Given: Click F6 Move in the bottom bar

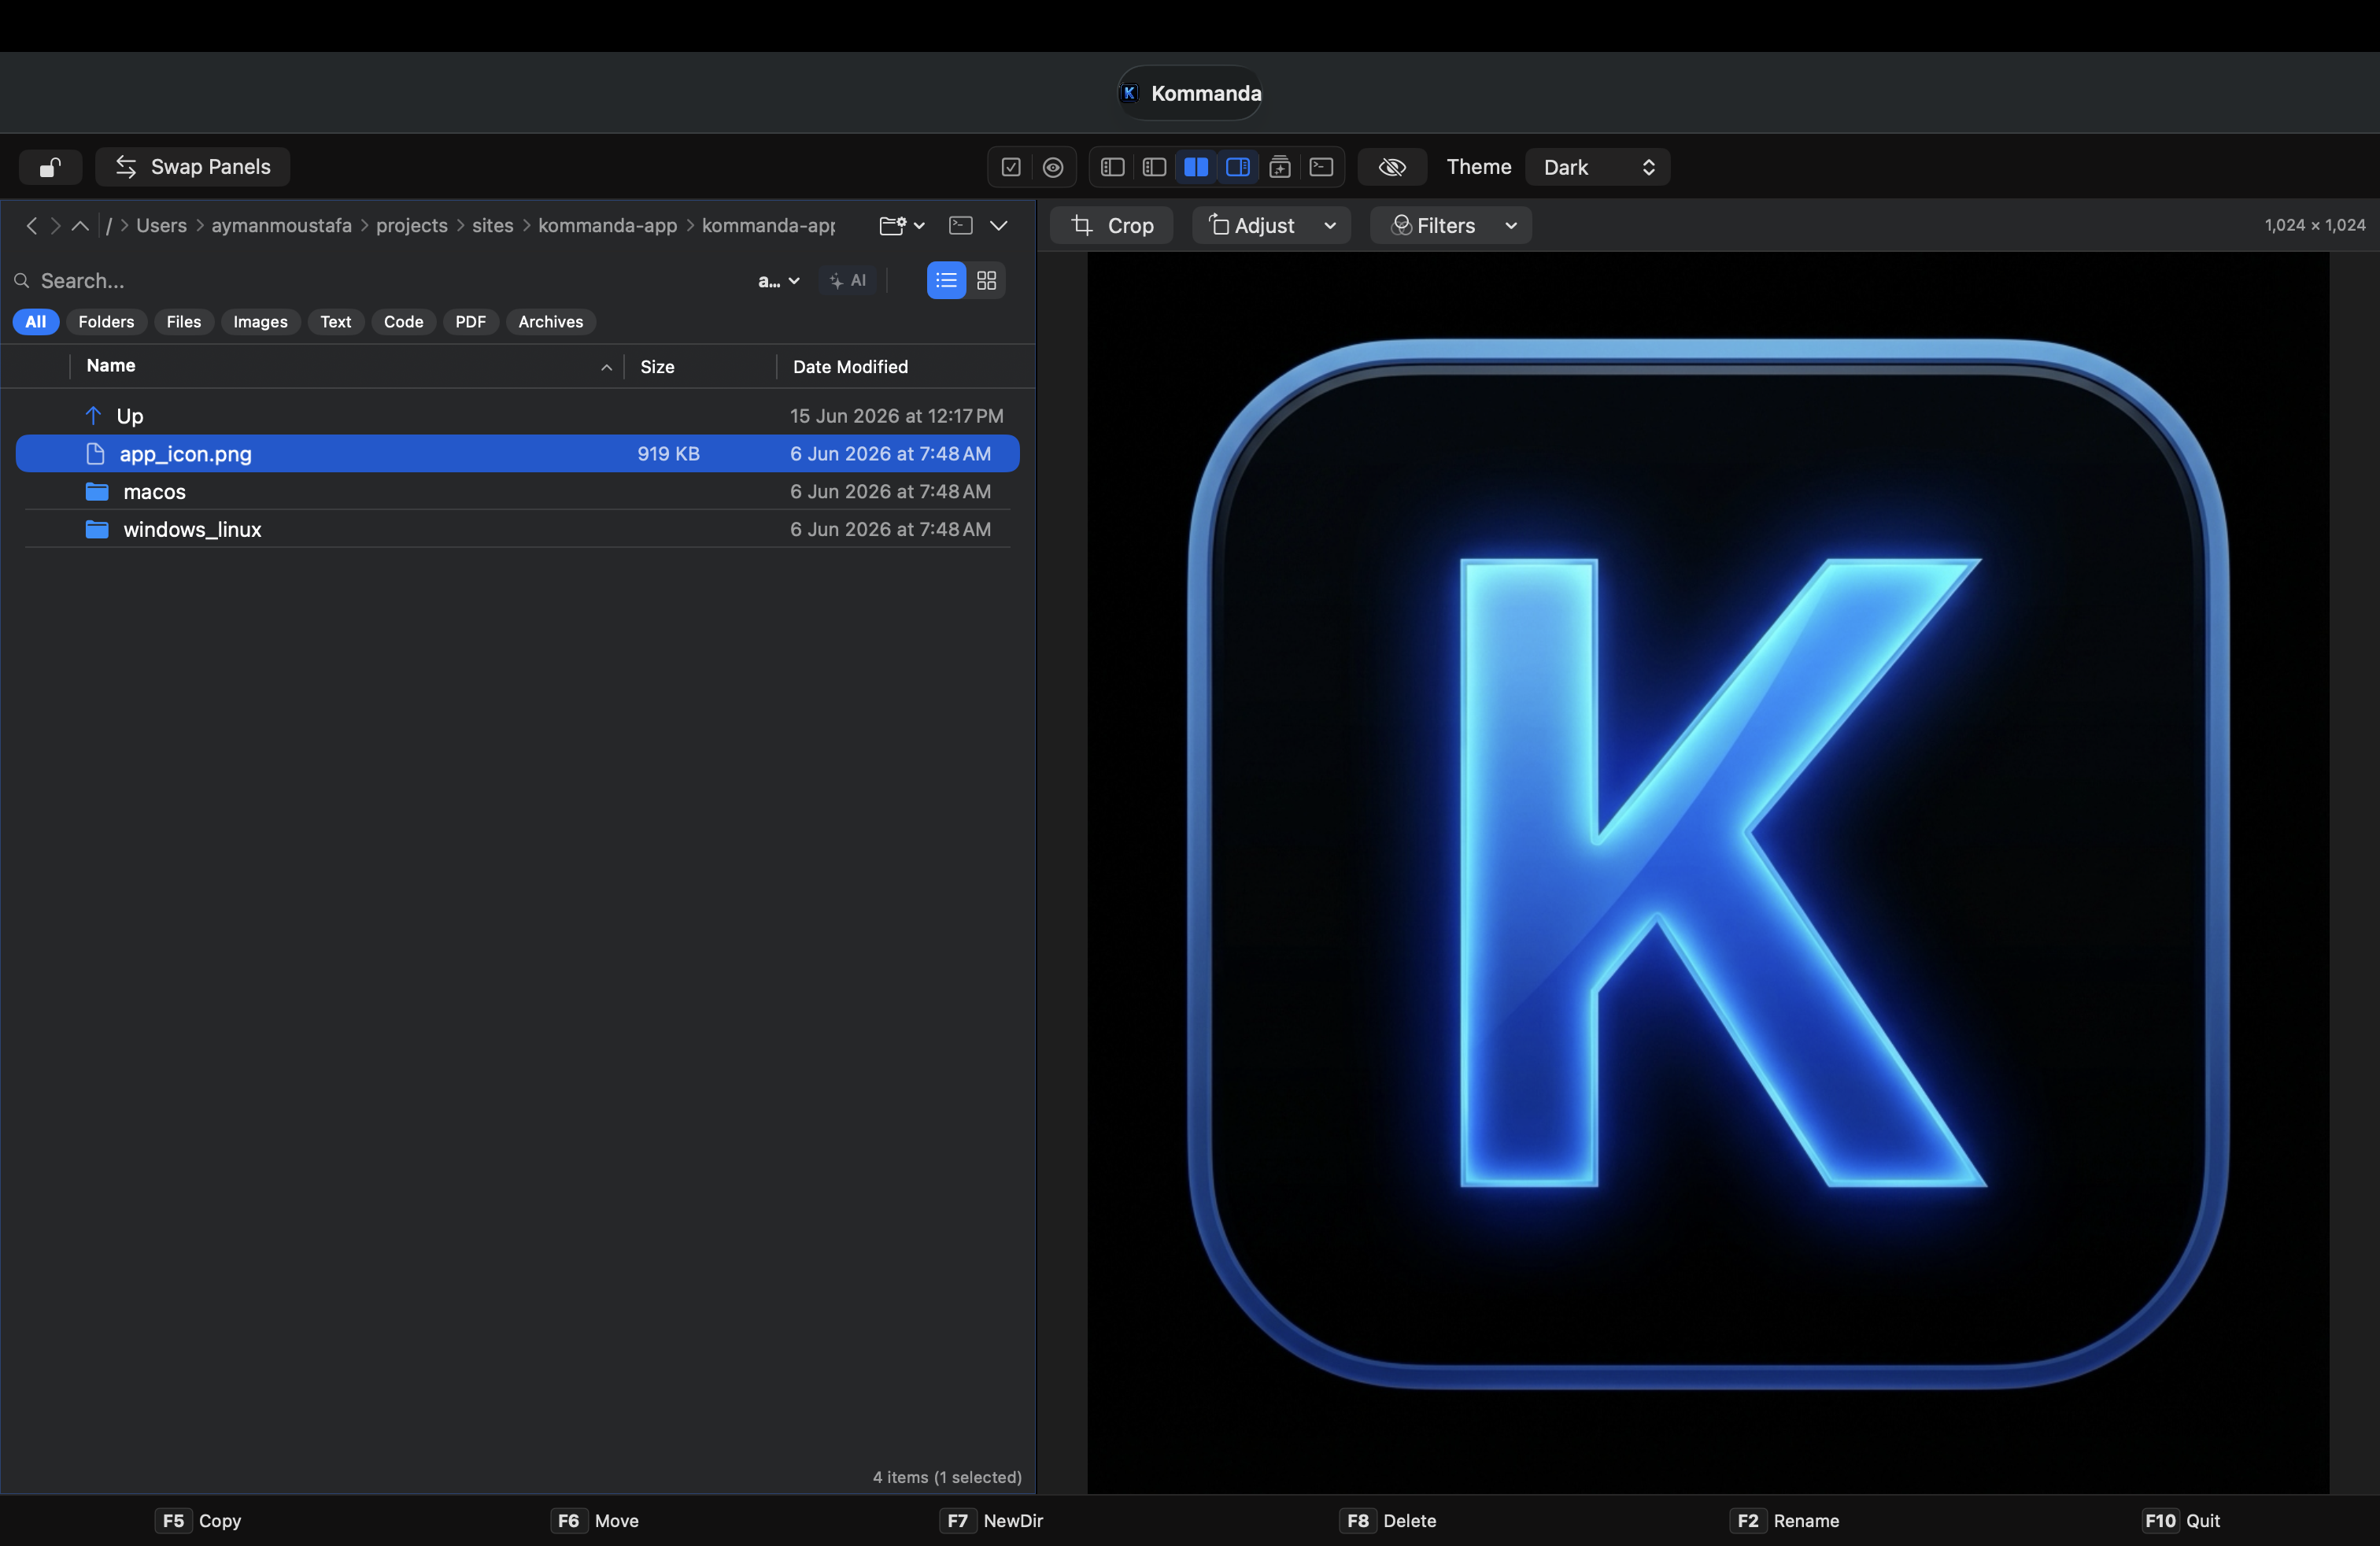Looking at the screenshot, I should pyautogui.click(x=595, y=1521).
